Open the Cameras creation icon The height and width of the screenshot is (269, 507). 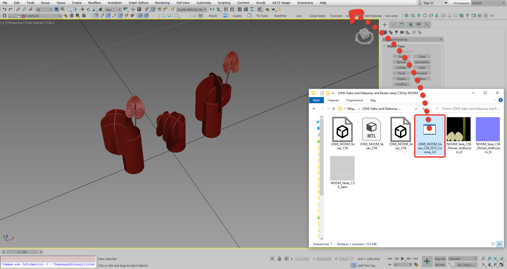(402, 32)
